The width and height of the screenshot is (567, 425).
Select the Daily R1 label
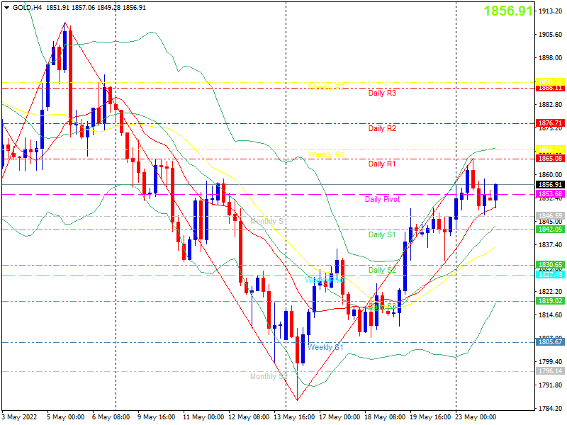[382, 164]
